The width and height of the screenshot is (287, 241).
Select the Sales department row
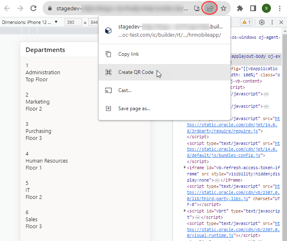85,220
